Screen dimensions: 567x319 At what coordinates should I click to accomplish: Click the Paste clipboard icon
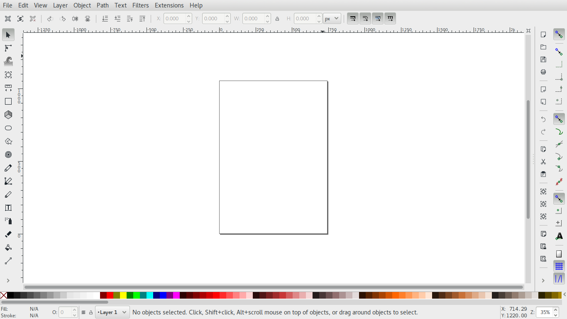pos(543,174)
